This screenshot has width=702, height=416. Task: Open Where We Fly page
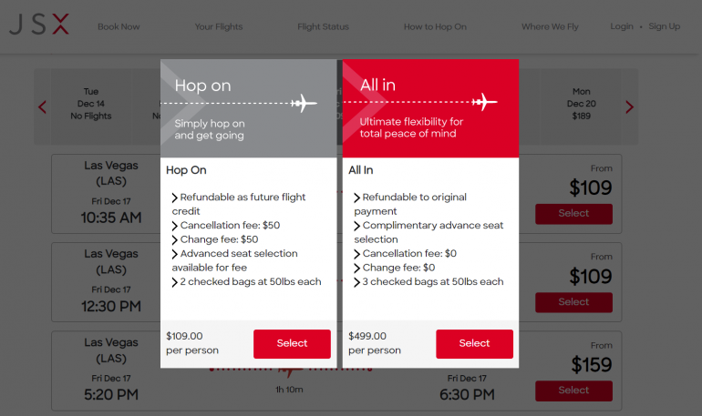click(550, 27)
